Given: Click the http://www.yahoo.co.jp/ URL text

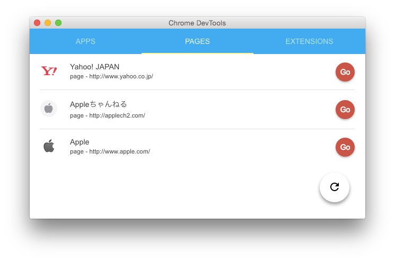Looking at the screenshot, I should [x=121, y=76].
